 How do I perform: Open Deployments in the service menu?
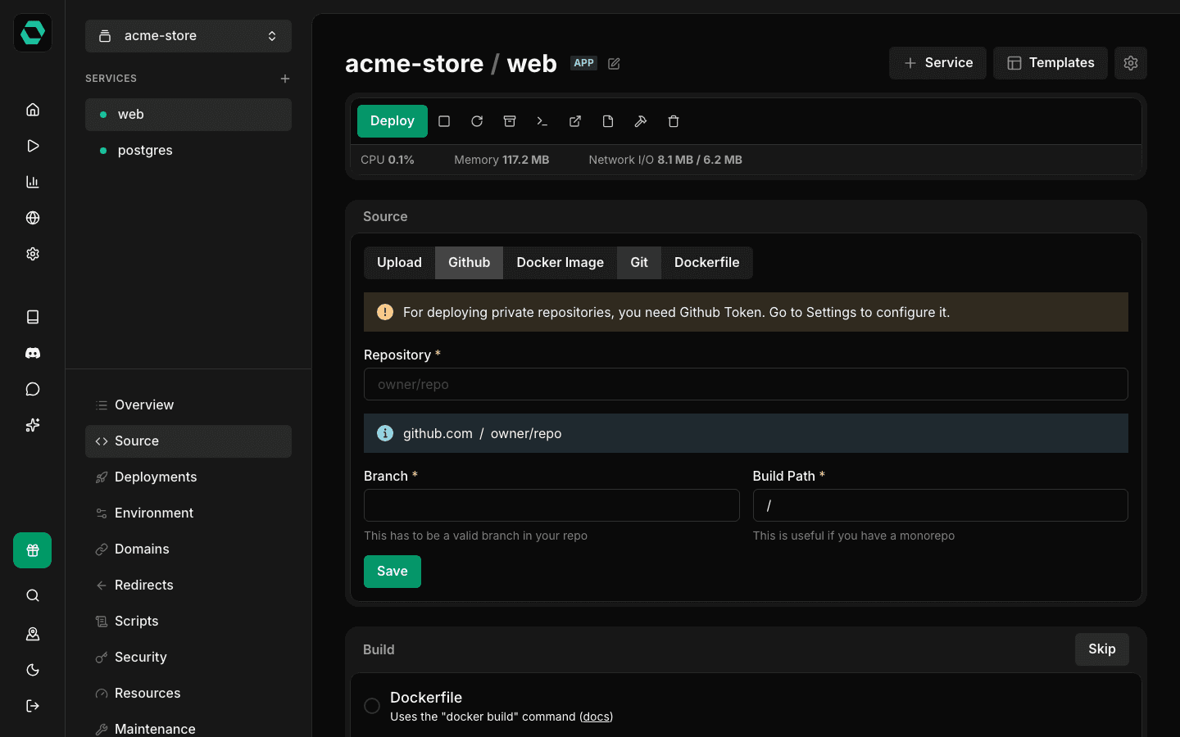click(188, 477)
